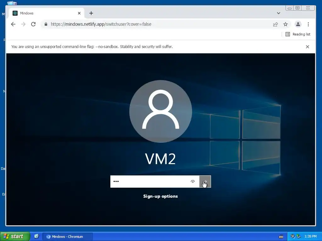This screenshot has width=322, height=241.
Task: Open a new tab with plus button
Action: (x=91, y=13)
